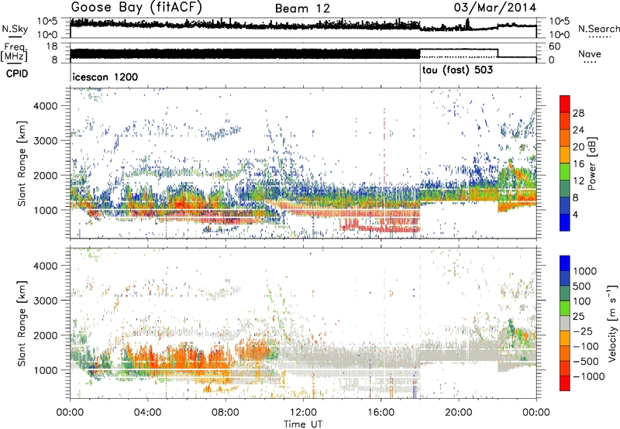Click the 'Slant Range [km]' label of the power panel
Screen dimensions: 620x429
click(22, 163)
